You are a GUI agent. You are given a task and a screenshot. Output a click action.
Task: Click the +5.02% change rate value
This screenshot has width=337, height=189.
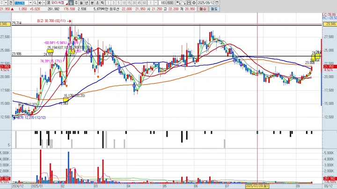(x=35, y=9)
